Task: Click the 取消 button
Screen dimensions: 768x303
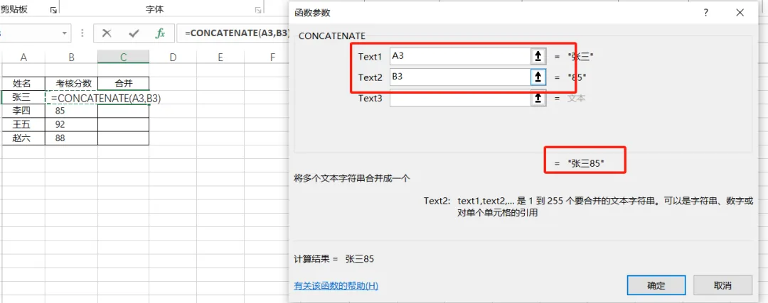Action: 722,285
